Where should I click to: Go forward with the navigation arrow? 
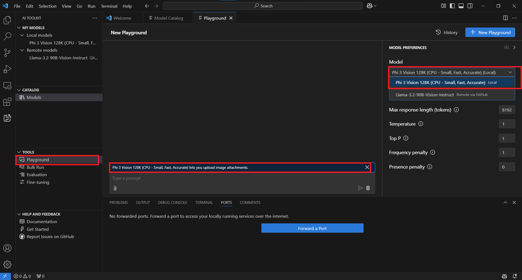click(156, 6)
